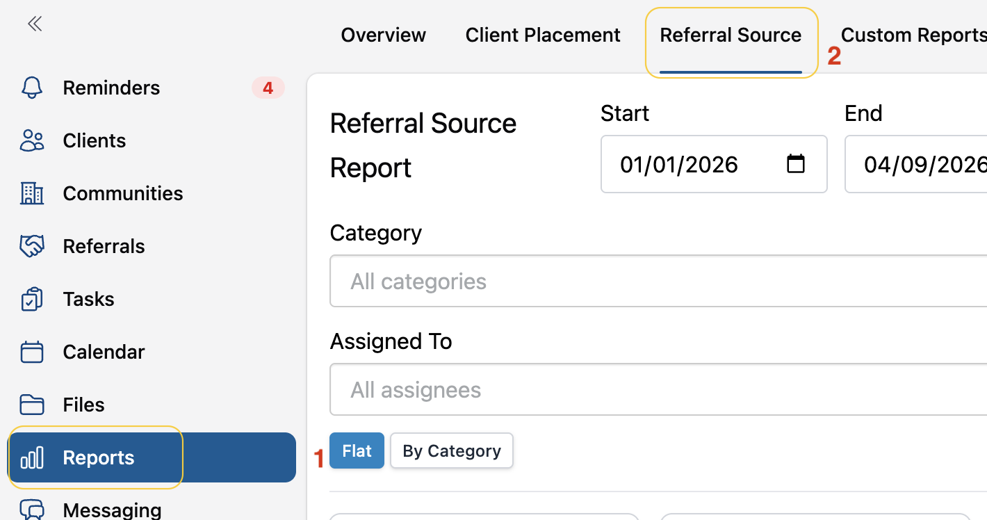987x520 pixels.
Task: Click the Files folder icon
Action: point(32,405)
